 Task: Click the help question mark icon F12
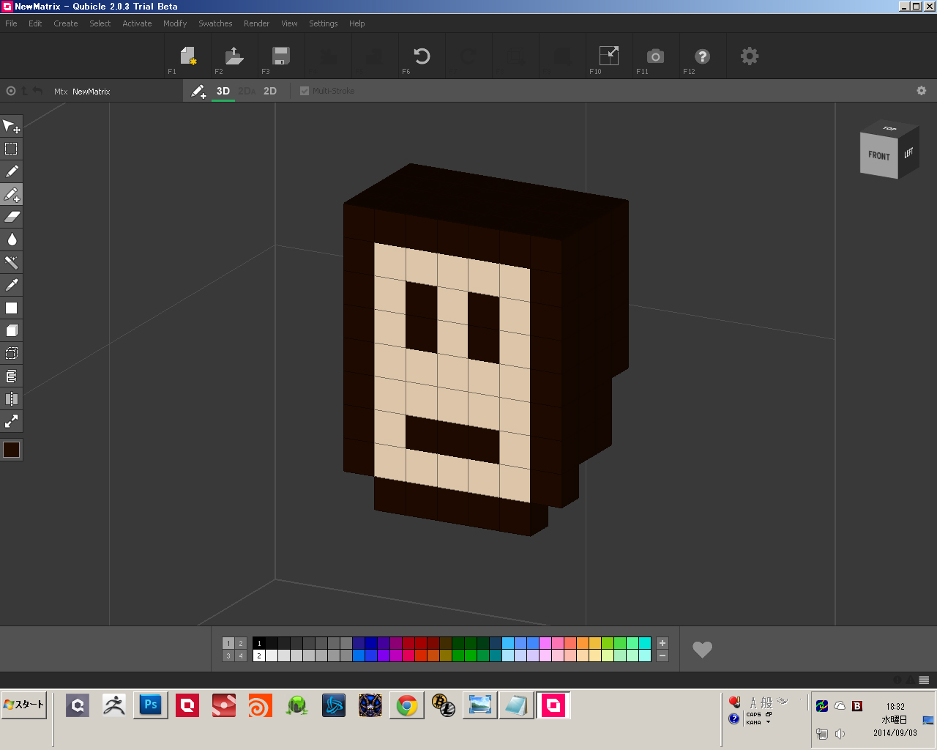(703, 56)
